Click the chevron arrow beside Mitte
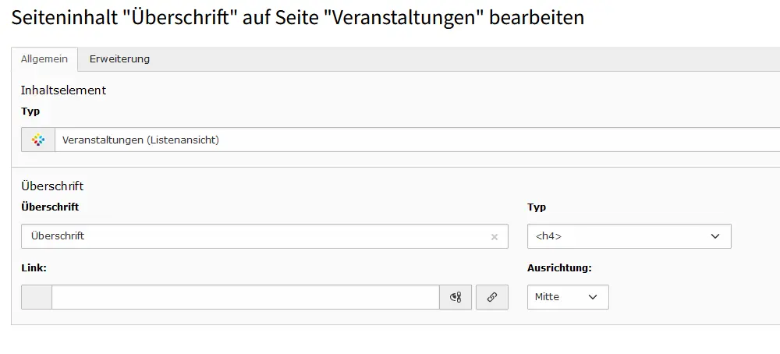 click(x=593, y=297)
